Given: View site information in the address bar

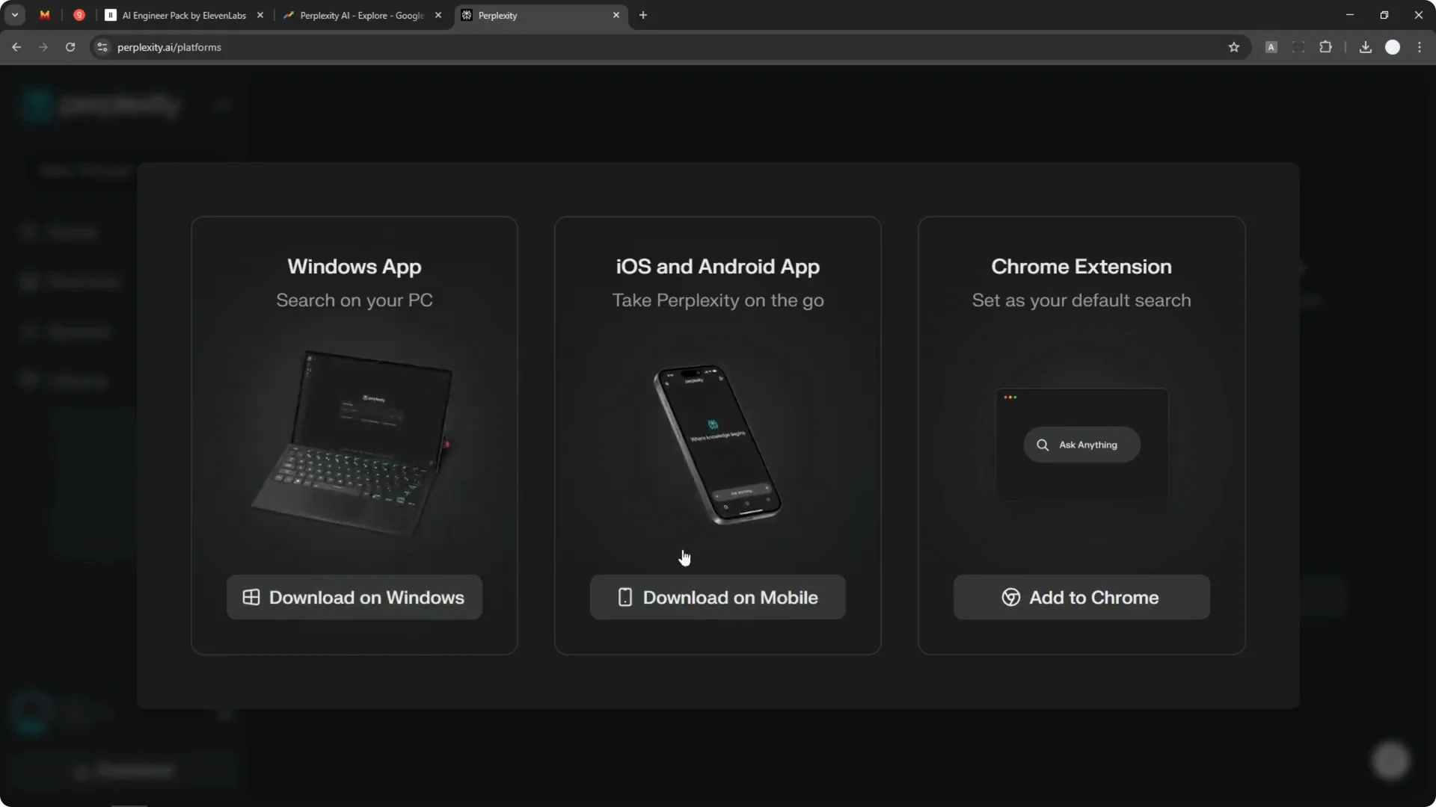Looking at the screenshot, I should (102, 47).
